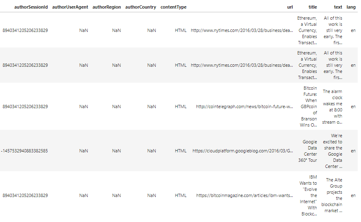Image resolution: width=361 pixels, height=222 pixels.
Task: Open the cloudplatform.googleblog.com URL
Action: (243, 151)
